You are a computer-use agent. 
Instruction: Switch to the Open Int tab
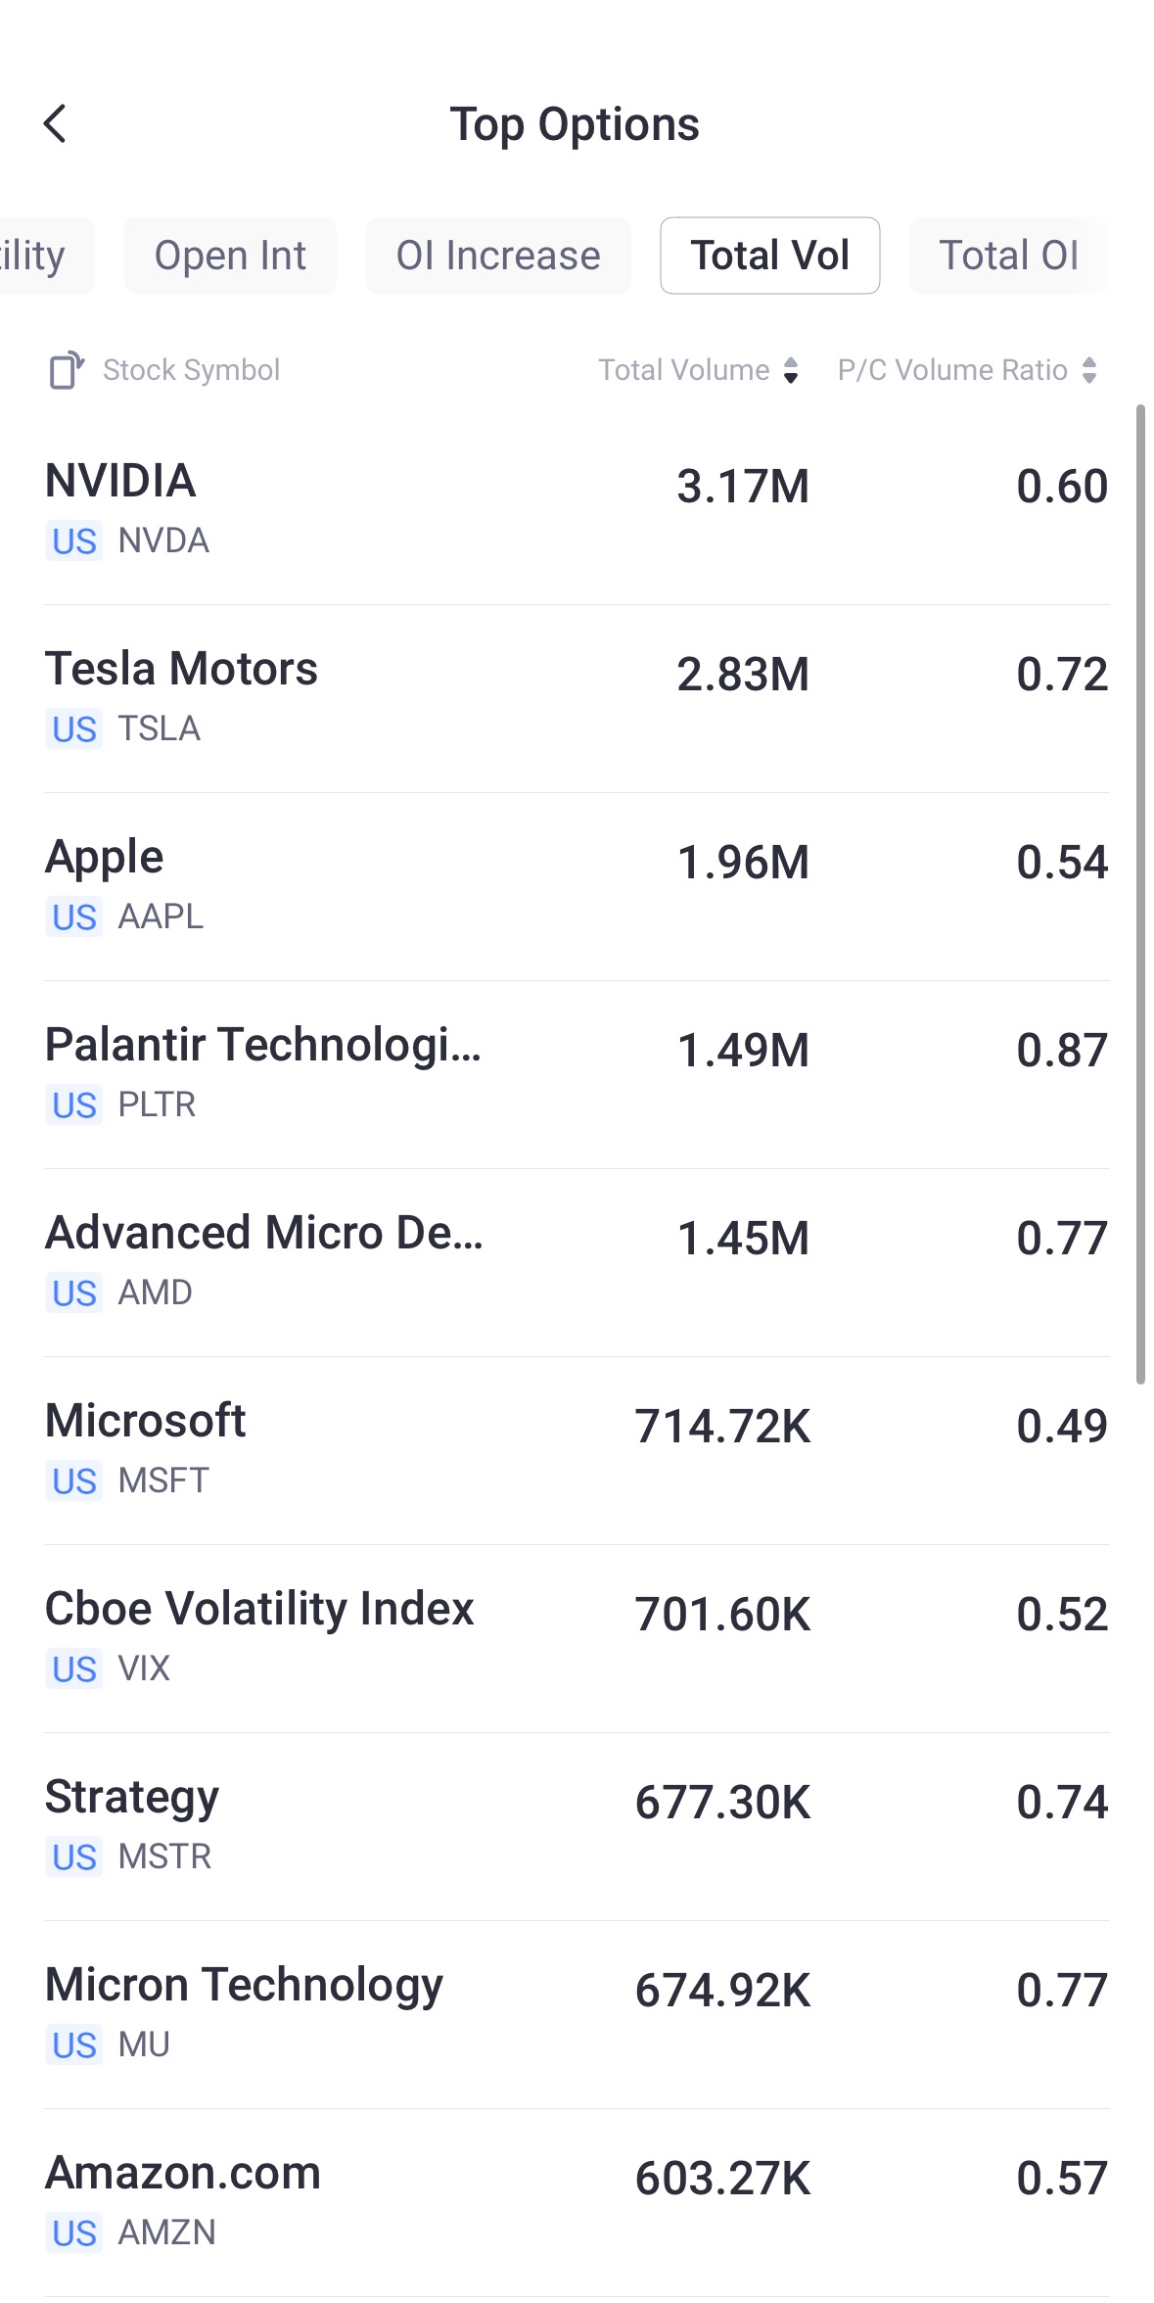pos(230,256)
